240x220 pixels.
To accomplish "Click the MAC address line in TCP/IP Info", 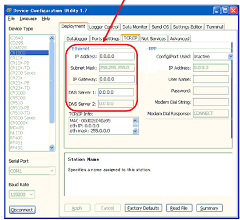I will pyautogui.click(x=90, y=121).
